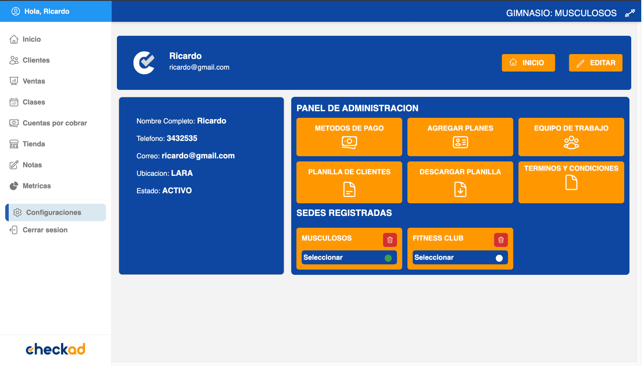
Task: Open EQUIPO DE TRABAJO people icon tile
Action: 571,137
